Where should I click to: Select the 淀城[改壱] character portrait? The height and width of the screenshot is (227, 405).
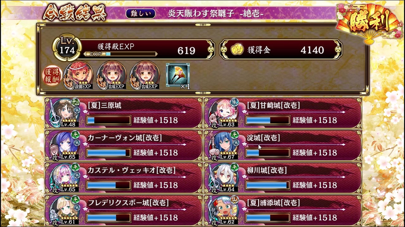coord(224,145)
